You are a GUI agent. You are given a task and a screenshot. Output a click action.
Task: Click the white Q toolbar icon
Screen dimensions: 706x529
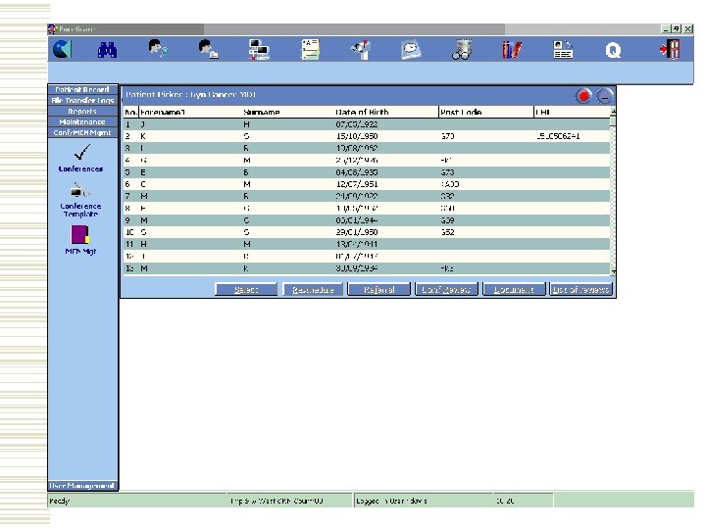[613, 50]
